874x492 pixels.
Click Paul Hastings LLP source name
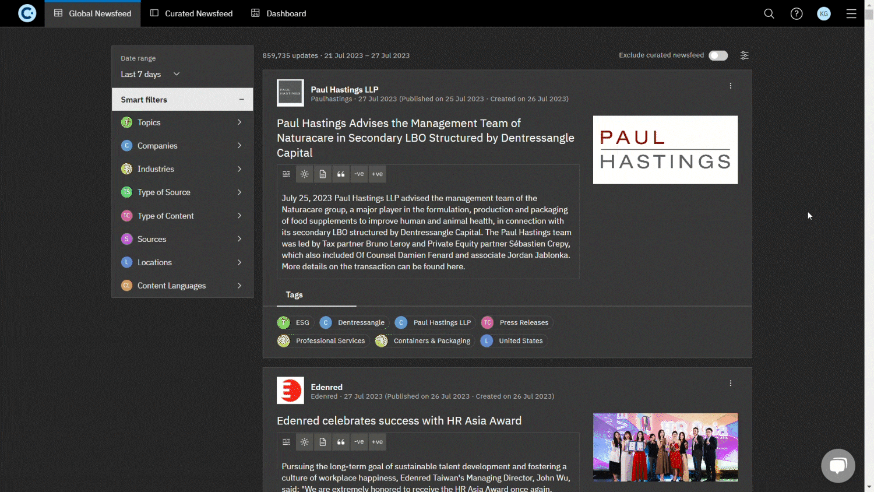pos(344,89)
